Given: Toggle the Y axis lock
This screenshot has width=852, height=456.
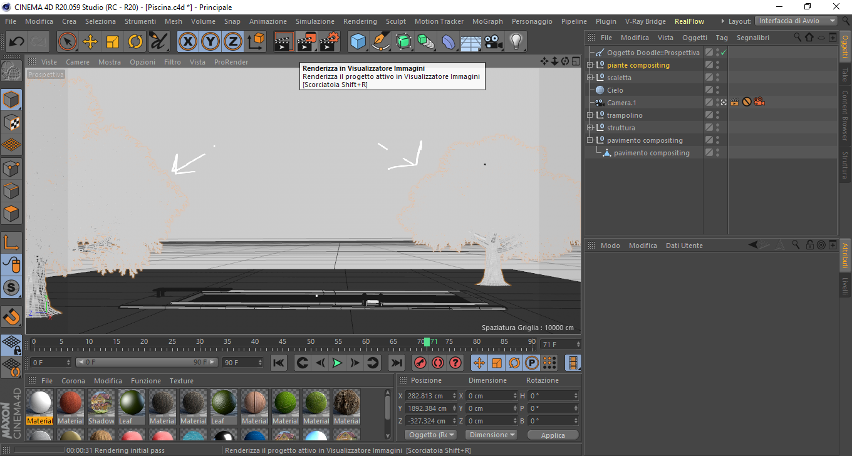Looking at the screenshot, I should coord(210,42).
